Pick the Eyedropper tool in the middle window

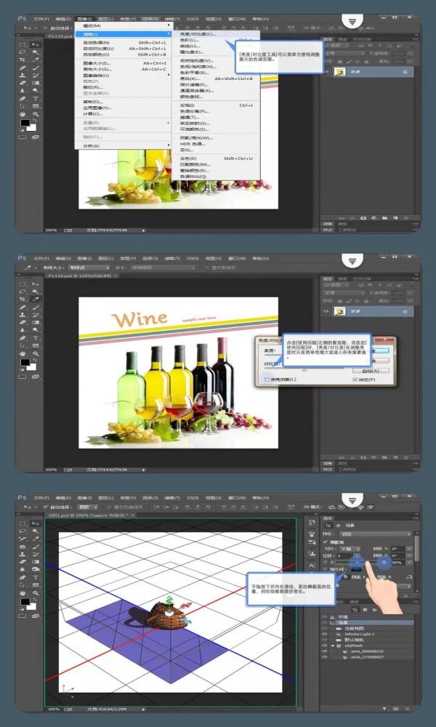[x=36, y=300]
